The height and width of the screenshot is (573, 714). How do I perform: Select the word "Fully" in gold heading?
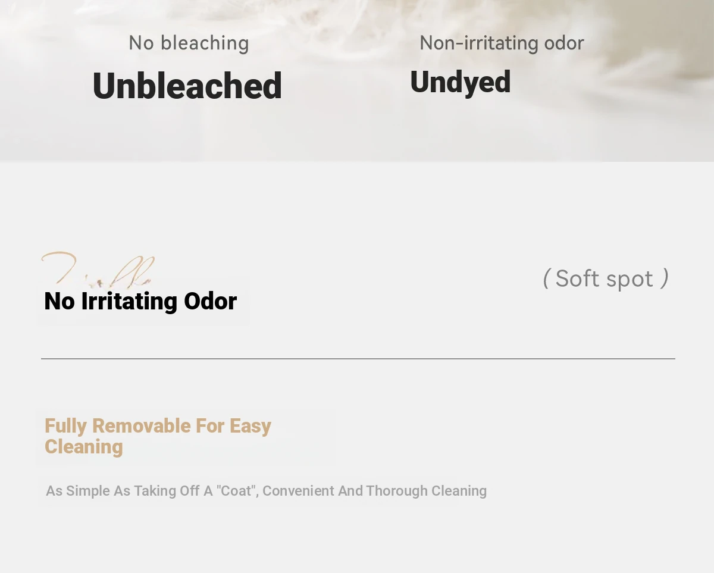click(66, 427)
